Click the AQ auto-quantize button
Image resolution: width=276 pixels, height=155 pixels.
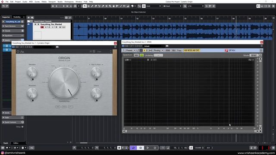[x=31, y=148]
